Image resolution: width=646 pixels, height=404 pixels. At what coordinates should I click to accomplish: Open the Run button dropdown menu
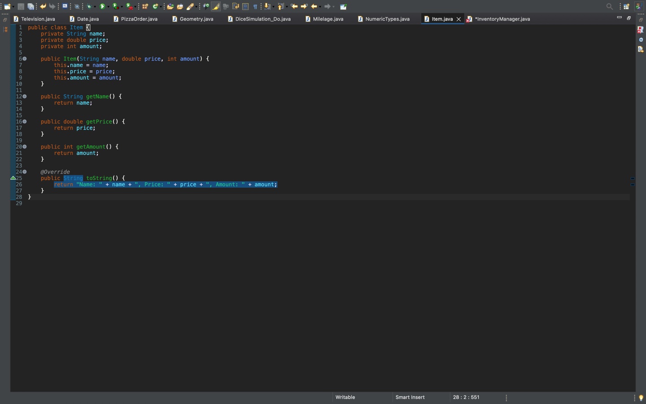(108, 6)
